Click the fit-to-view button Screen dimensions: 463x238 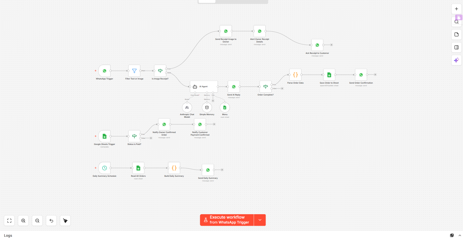click(9, 221)
